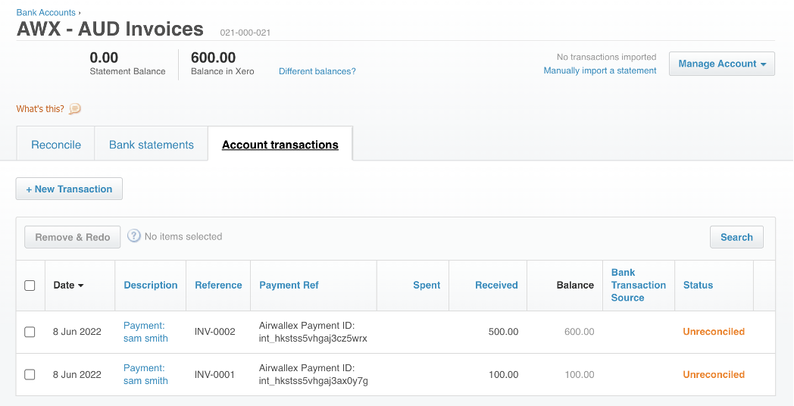Viewport: 794px width, 406px height.
Task: Open the Bank statements tab
Action: pyautogui.click(x=152, y=145)
